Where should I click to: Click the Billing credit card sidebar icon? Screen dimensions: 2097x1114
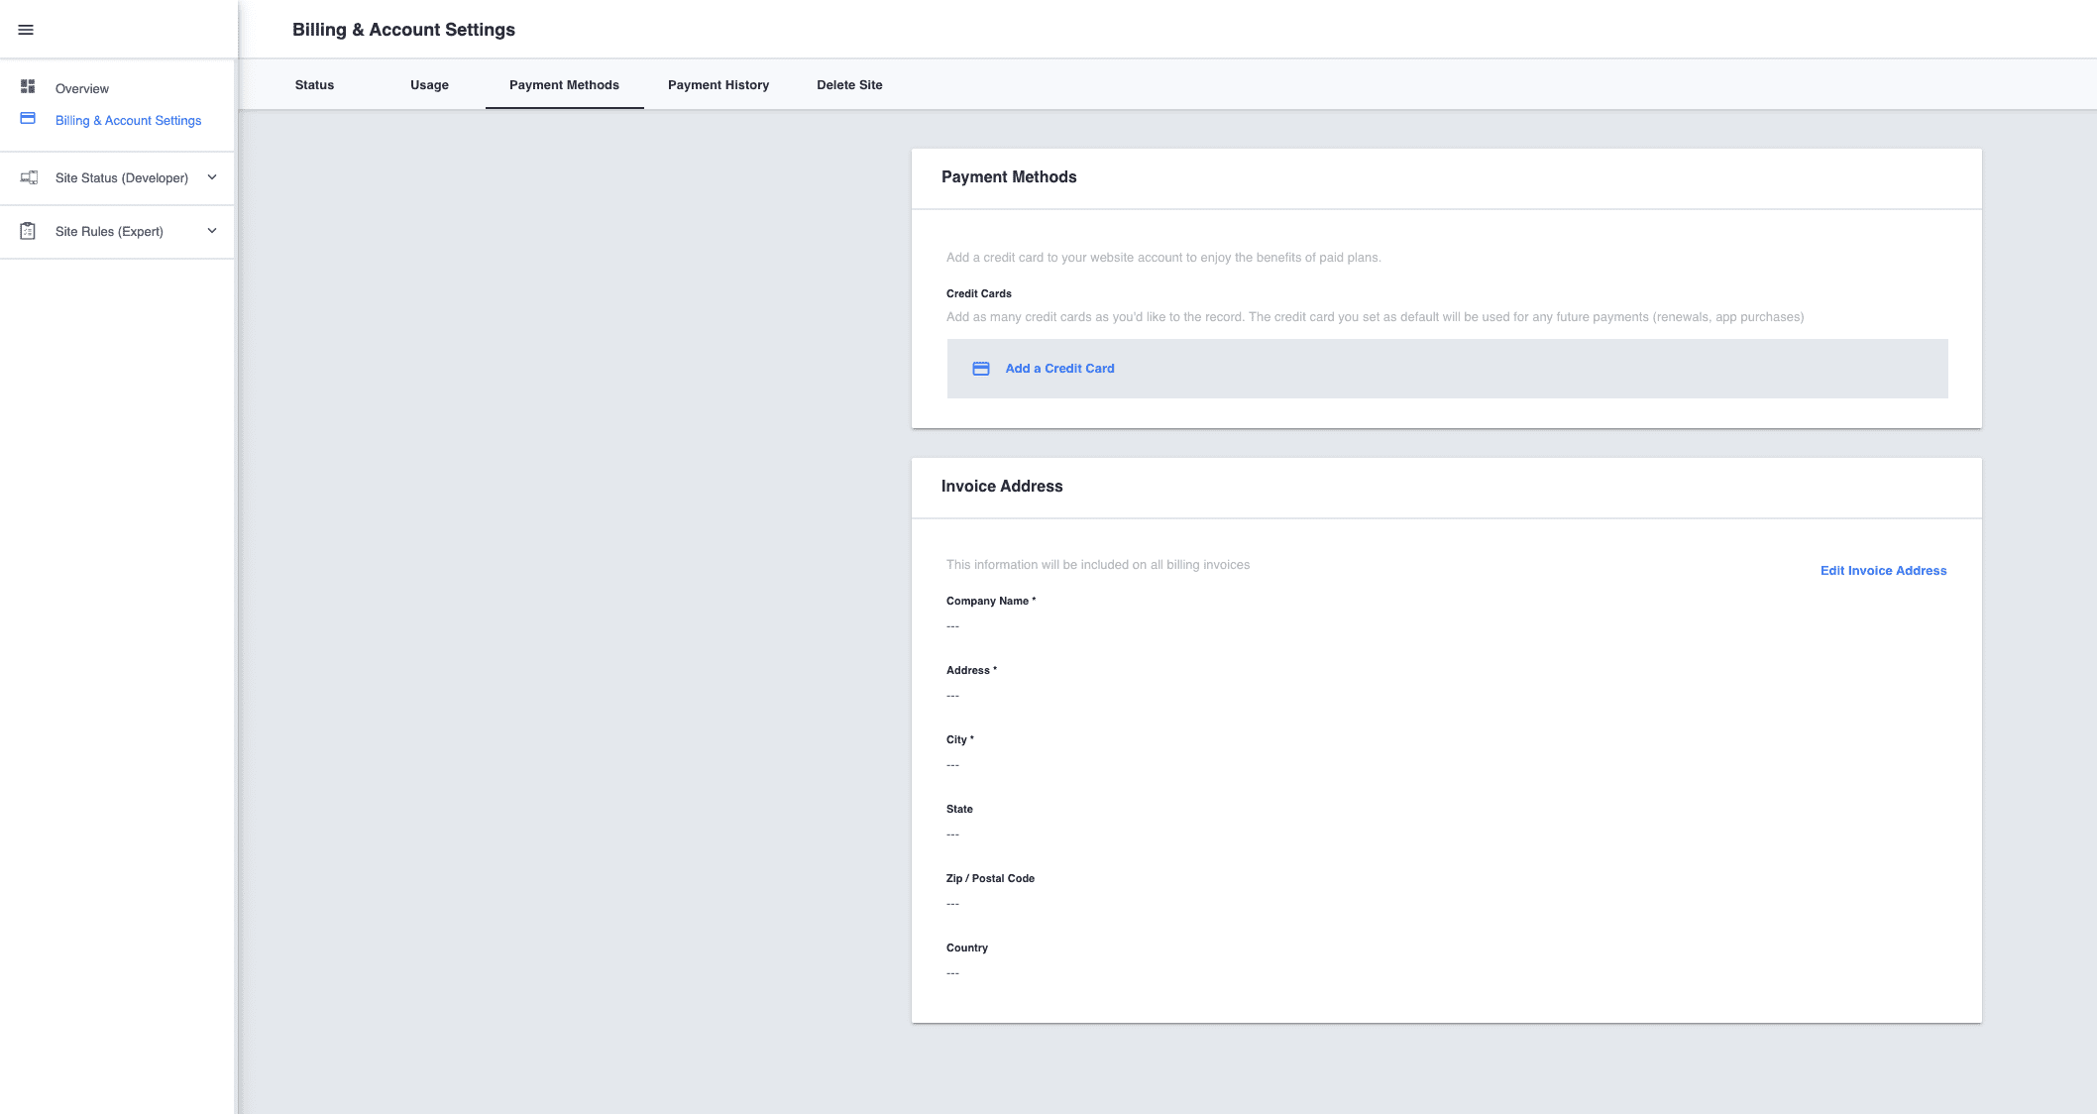pos(28,119)
